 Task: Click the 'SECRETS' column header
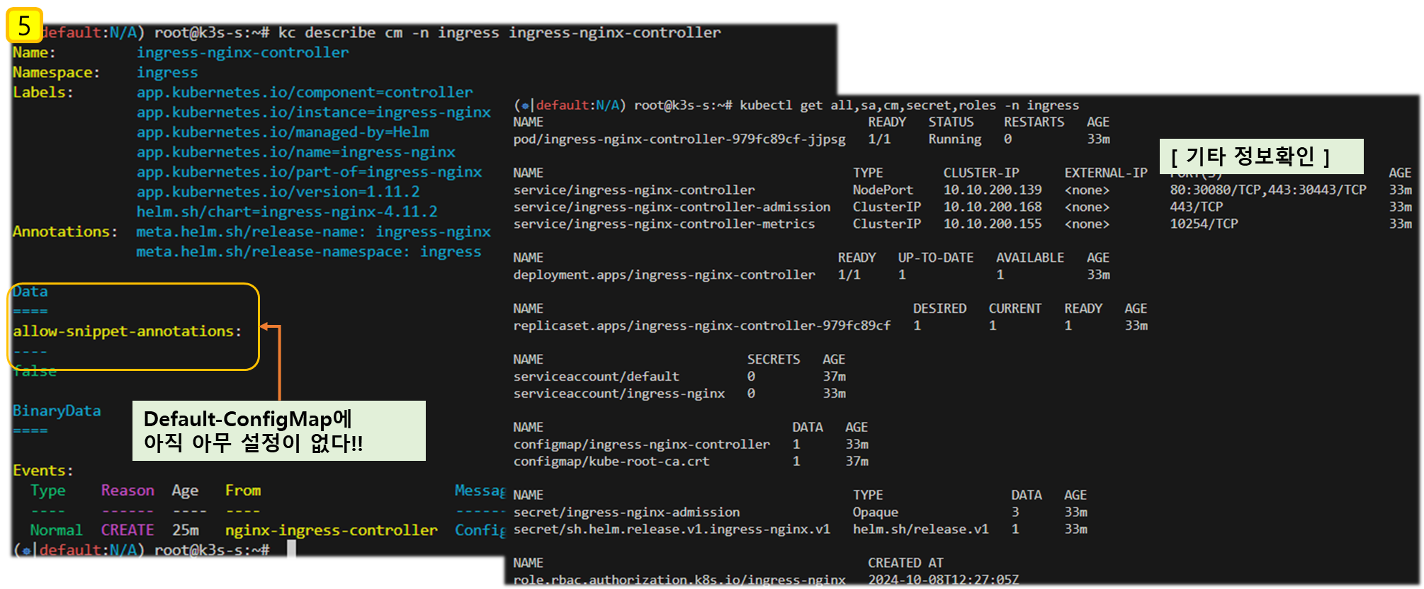[x=774, y=360]
